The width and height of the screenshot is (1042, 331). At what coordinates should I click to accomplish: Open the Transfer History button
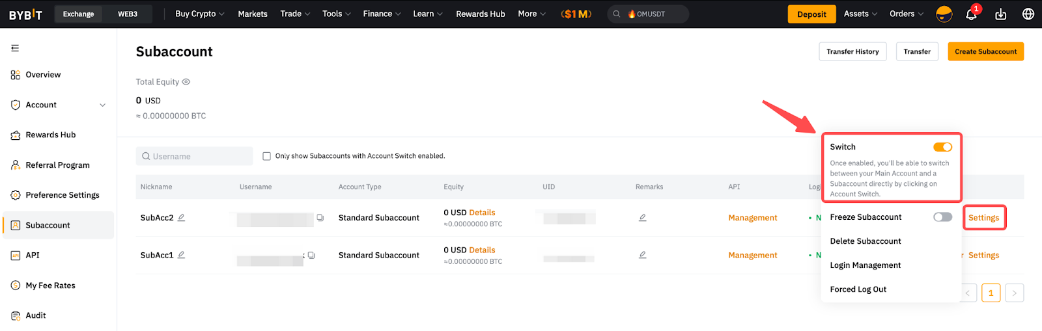852,51
